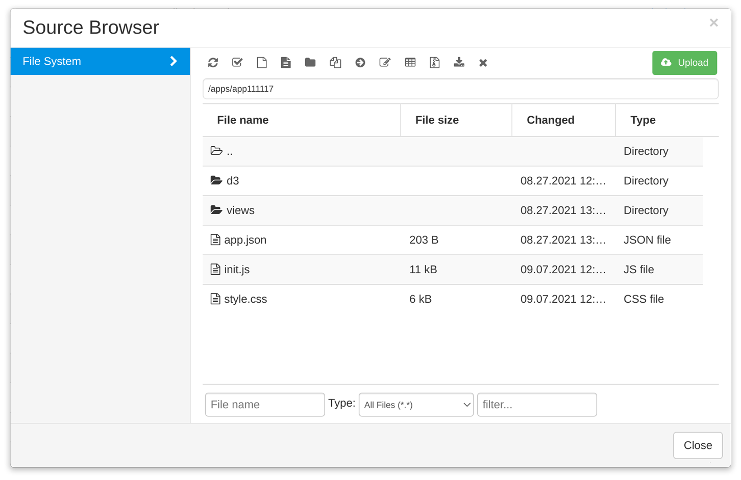Expand the File System sidebar entry

(100, 62)
